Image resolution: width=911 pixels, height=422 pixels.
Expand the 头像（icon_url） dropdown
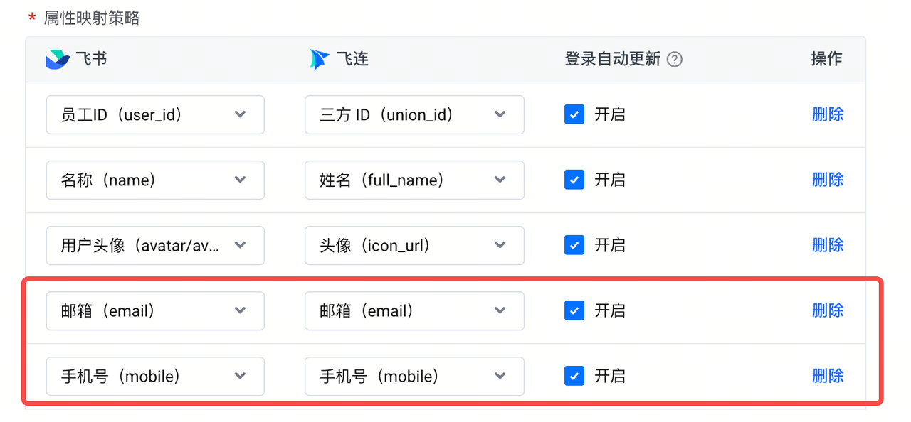click(x=414, y=246)
